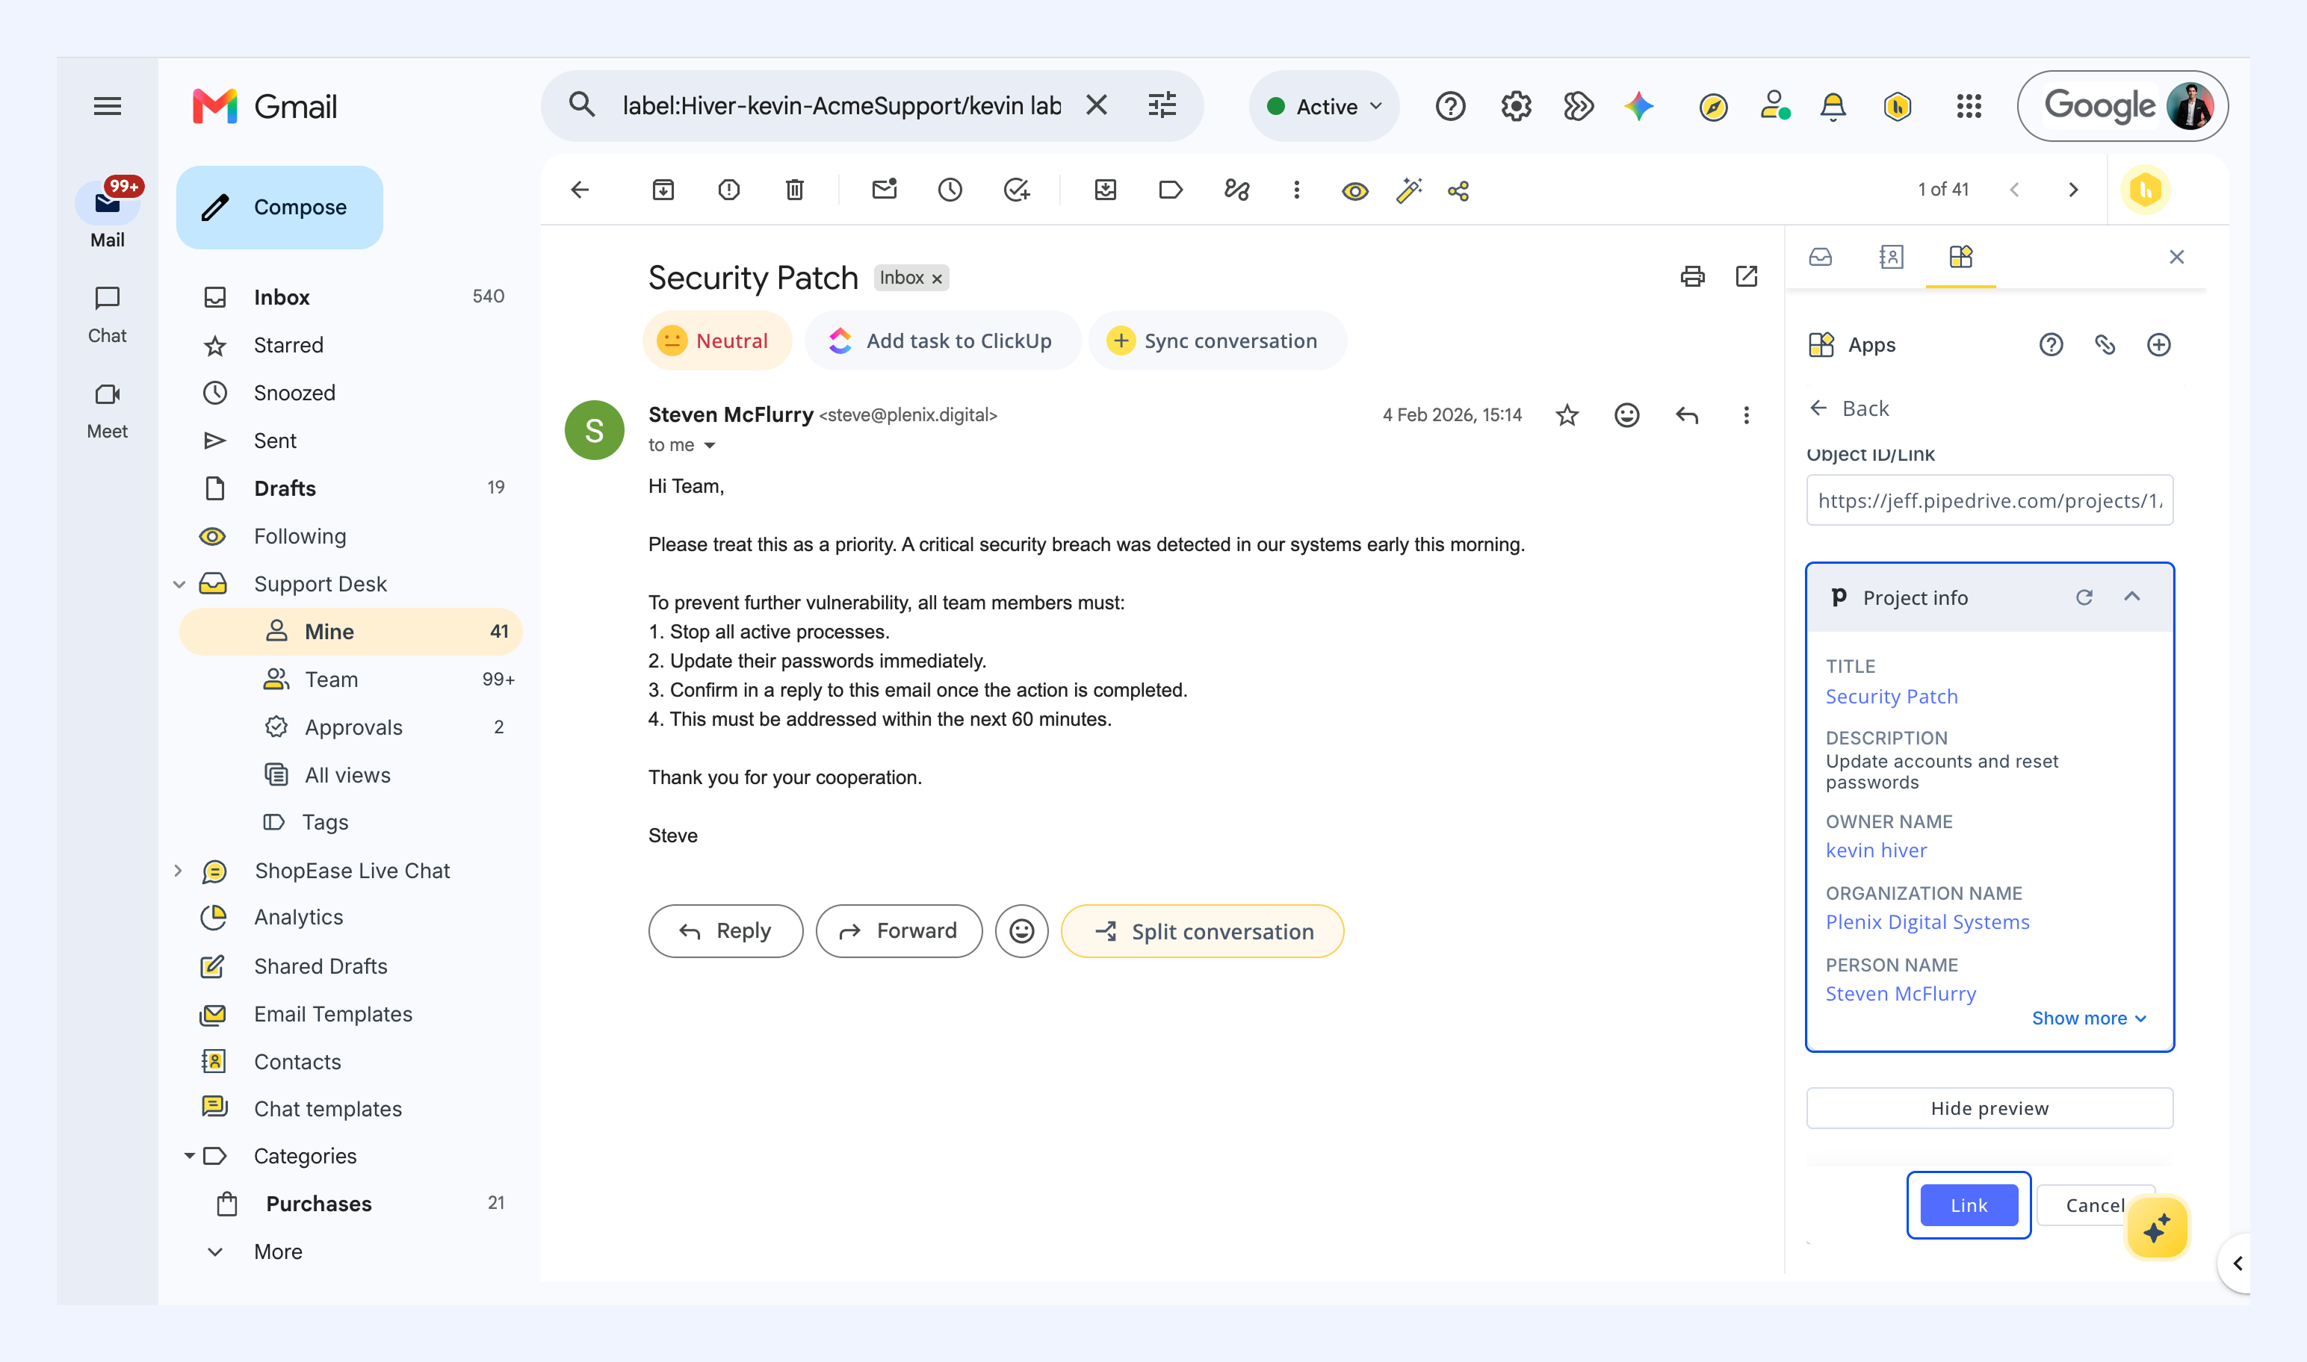Open the toolbar More options menu
This screenshot has width=2307, height=1362.
[1296, 190]
